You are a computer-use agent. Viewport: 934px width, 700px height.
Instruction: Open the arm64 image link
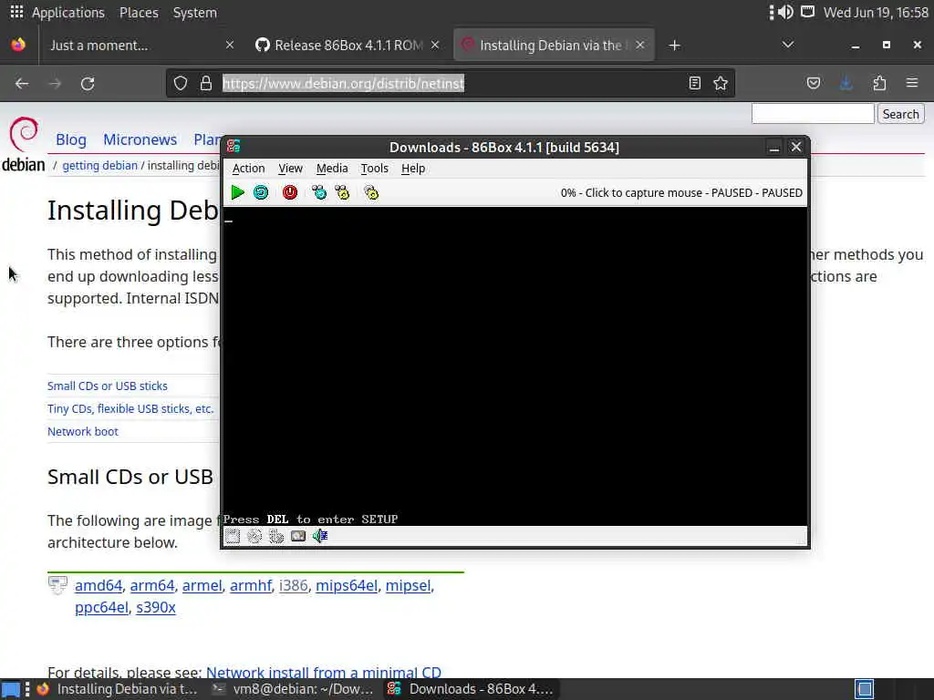pos(152,586)
